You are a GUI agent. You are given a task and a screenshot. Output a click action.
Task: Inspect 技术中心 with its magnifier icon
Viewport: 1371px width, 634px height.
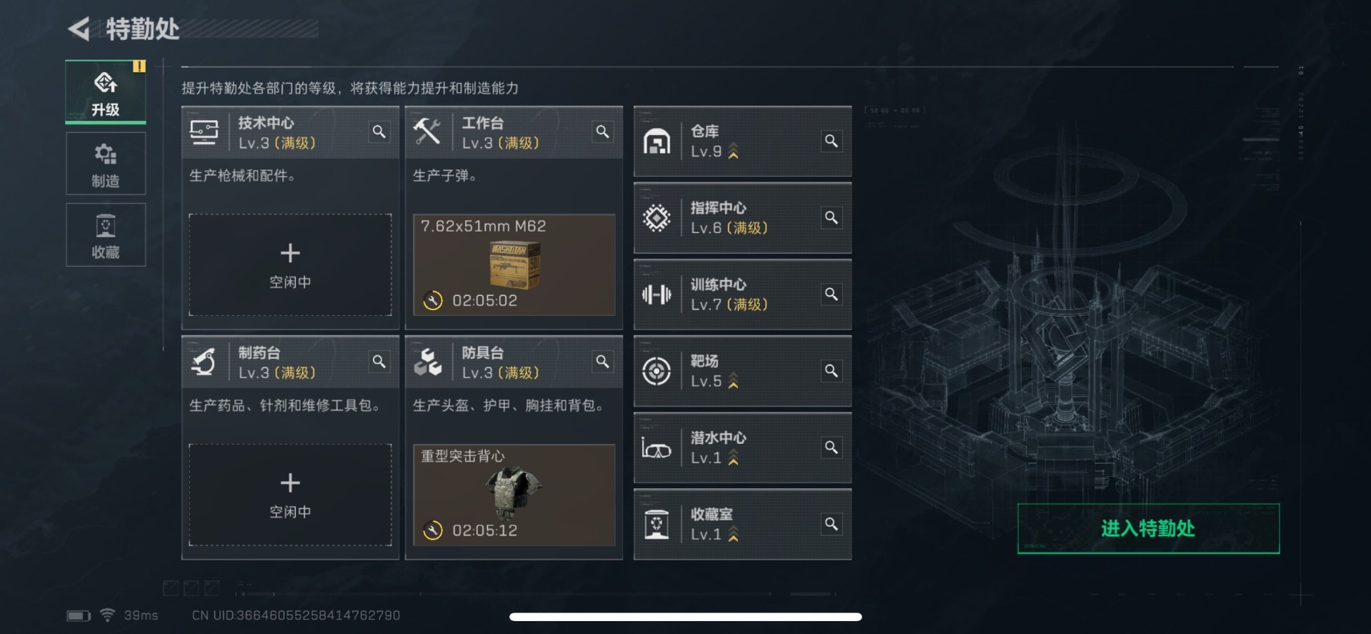[x=379, y=132]
